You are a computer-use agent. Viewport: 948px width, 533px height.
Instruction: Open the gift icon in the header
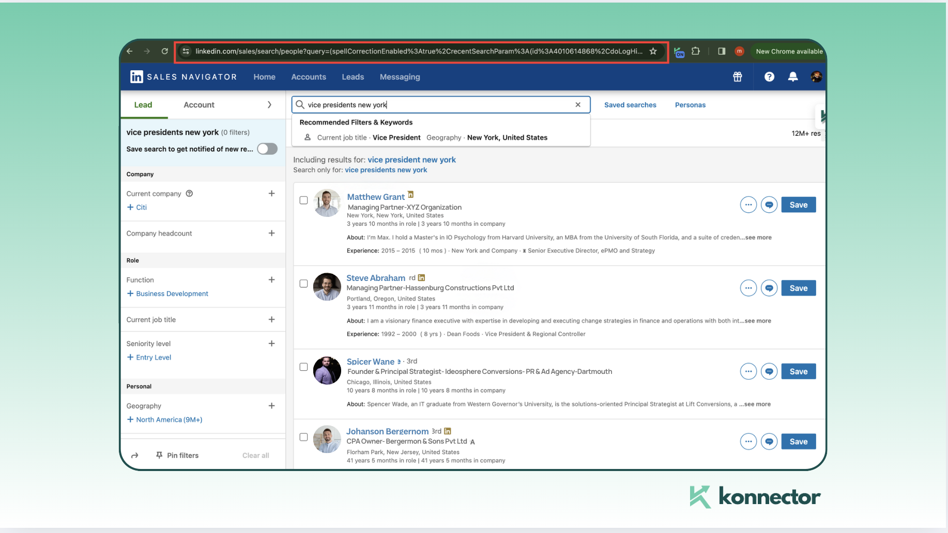point(738,77)
